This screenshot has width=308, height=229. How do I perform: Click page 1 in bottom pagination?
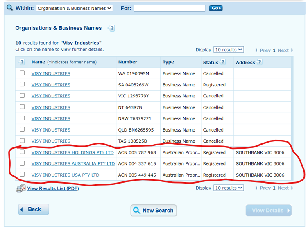point(274,188)
